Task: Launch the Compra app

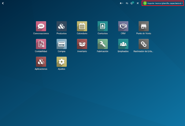Action: click(x=62, y=44)
